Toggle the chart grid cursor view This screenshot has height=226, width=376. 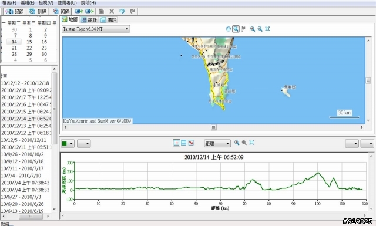coord(176,143)
